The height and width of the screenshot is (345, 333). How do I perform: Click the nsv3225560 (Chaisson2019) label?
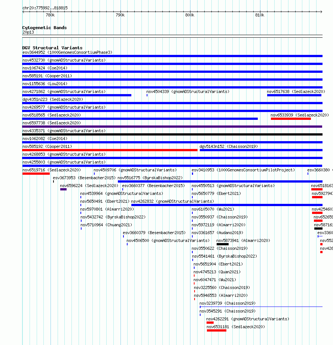[x=222, y=287]
